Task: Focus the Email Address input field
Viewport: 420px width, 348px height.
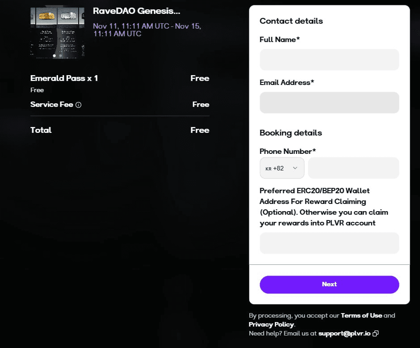Action: coord(329,103)
